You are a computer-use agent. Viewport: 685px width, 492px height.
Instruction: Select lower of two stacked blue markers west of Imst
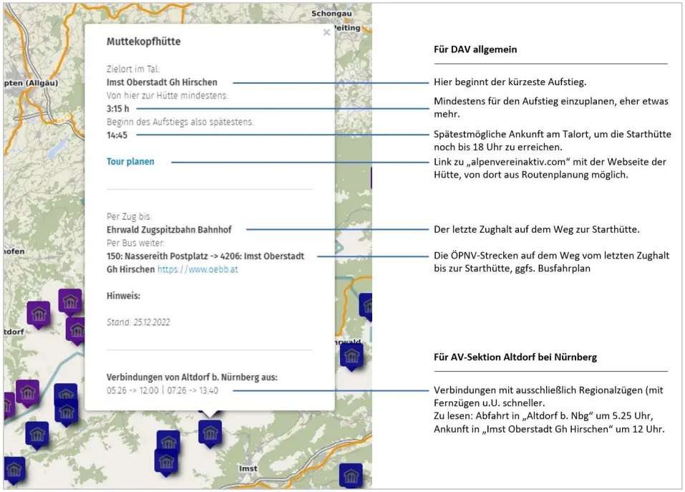(x=166, y=460)
